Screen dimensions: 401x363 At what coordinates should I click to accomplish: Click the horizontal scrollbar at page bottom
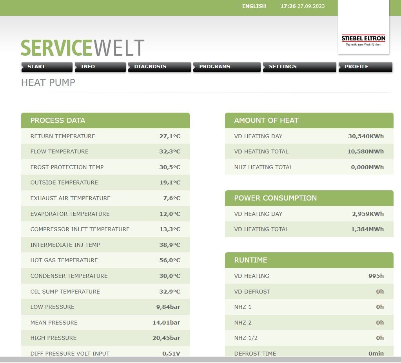(x=201, y=360)
